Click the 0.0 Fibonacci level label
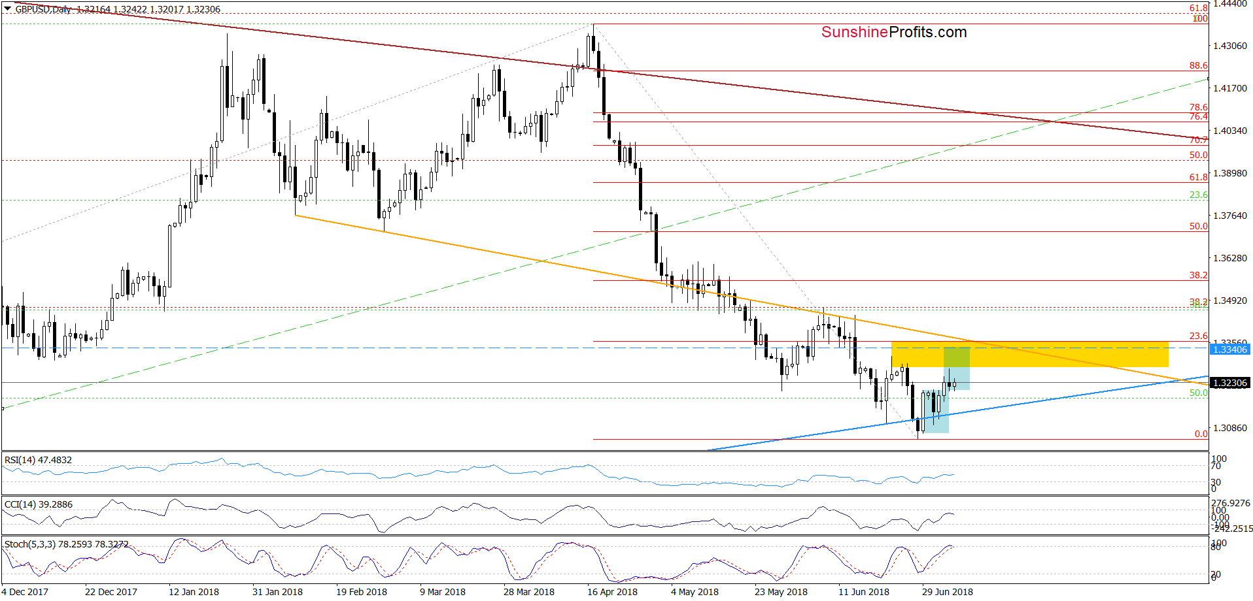1253x601 pixels. click(1201, 434)
